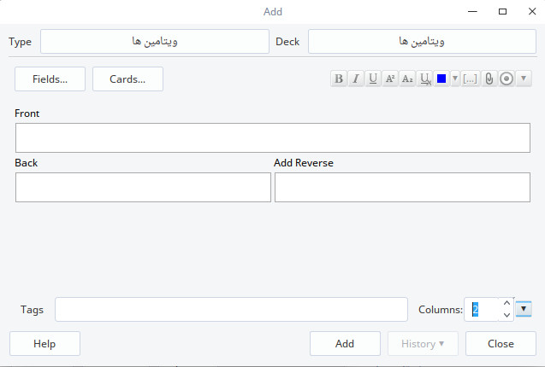Insert cloze deletion with brackets icon

coord(471,79)
